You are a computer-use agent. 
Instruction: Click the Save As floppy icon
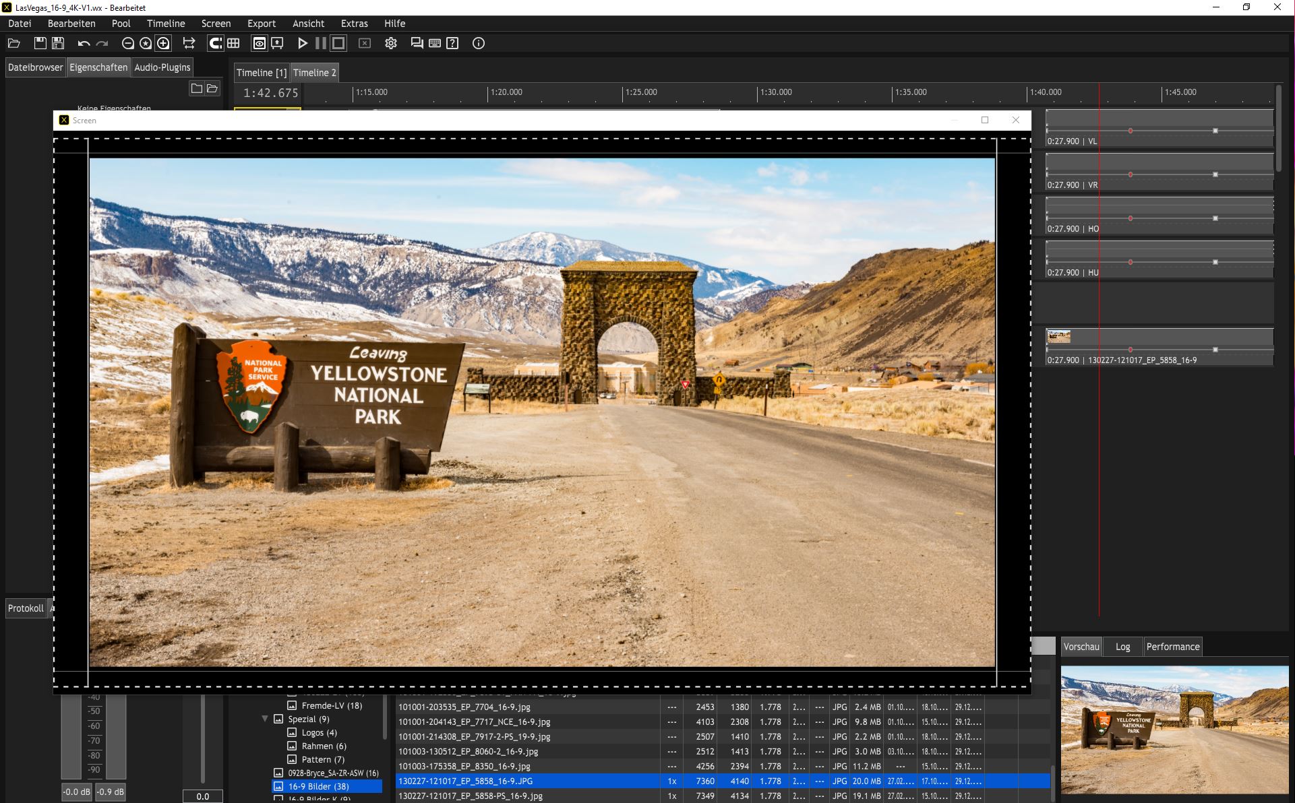point(58,43)
